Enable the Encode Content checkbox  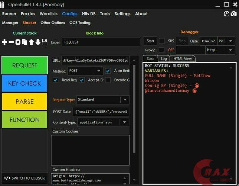108,80
